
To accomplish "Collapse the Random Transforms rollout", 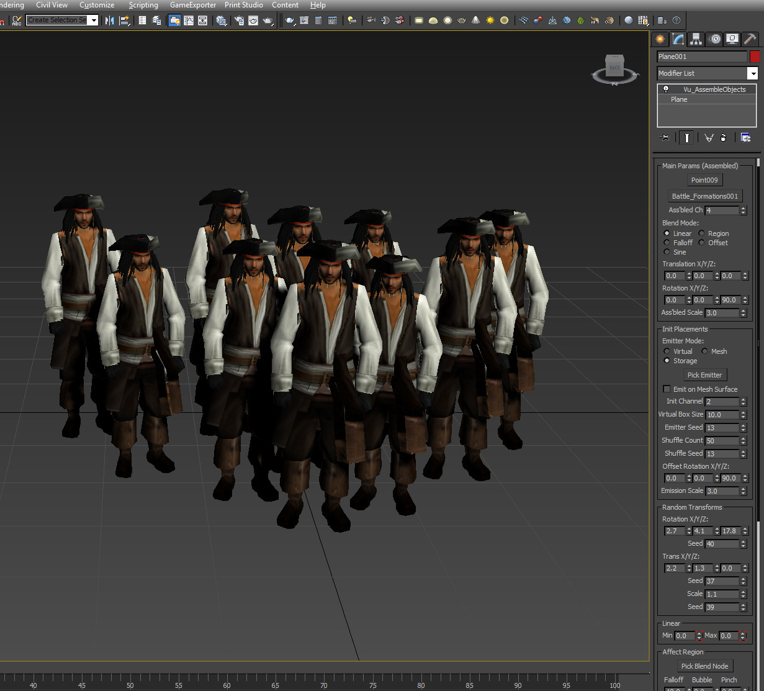I will click(691, 507).
